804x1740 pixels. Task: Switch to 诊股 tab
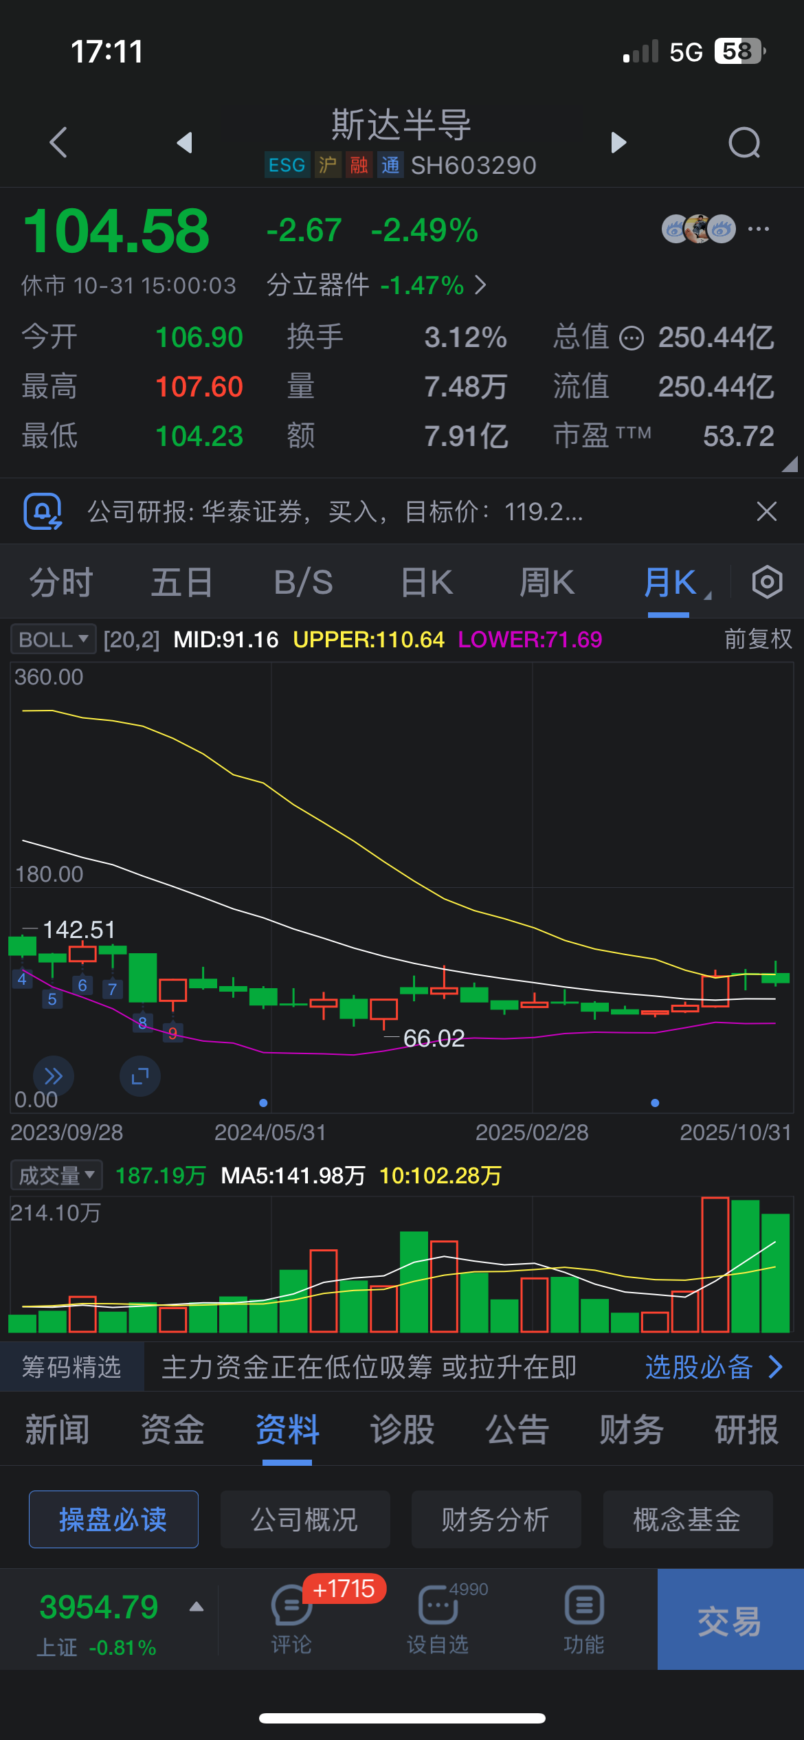click(x=402, y=1430)
